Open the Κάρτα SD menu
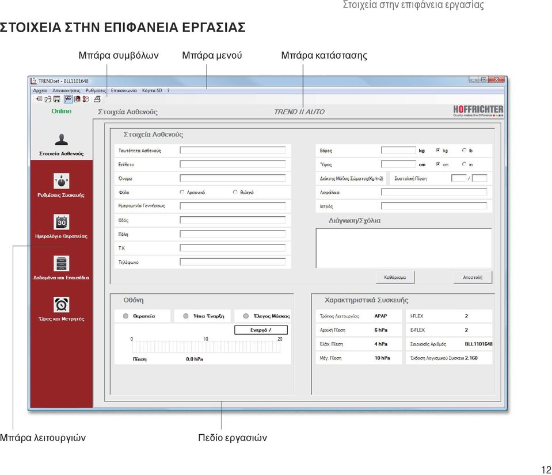Image resolution: width=552 pixels, height=475 pixels. pyautogui.click(x=152, y=90)
